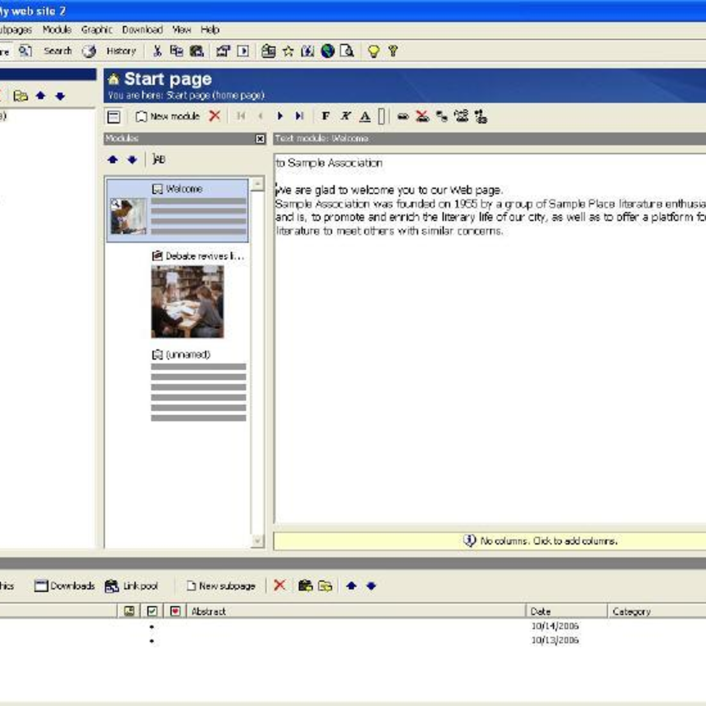Screen dimensions: 706x706
Task: Click the New module button
Action: (168, 116)
